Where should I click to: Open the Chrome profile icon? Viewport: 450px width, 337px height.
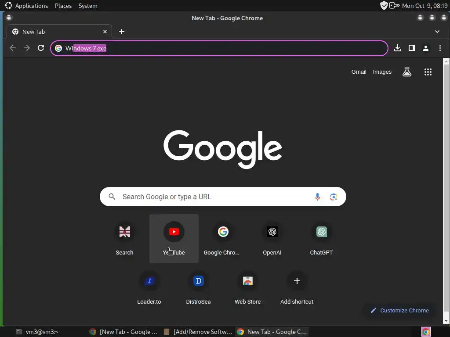tap(425, 48)
